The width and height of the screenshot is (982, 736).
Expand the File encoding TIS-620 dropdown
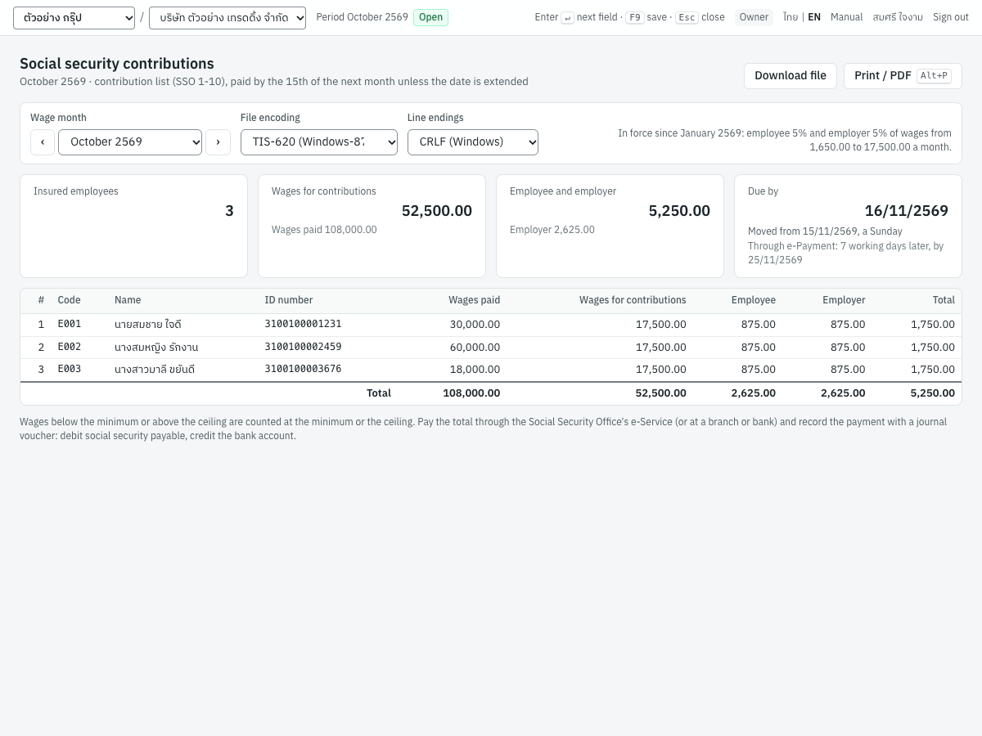pos(319,141)
